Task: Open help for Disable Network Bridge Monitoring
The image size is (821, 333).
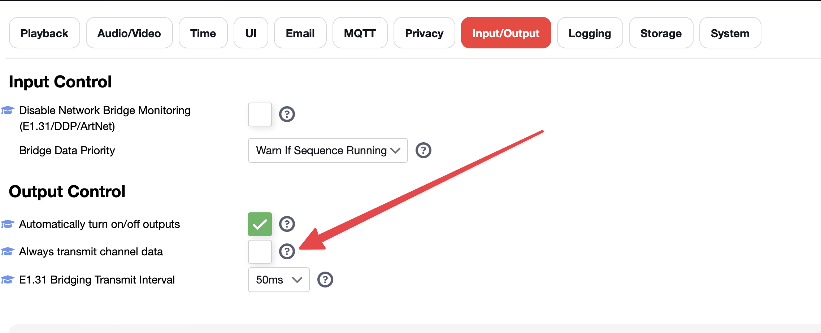Action: click(x=287, y=114)
